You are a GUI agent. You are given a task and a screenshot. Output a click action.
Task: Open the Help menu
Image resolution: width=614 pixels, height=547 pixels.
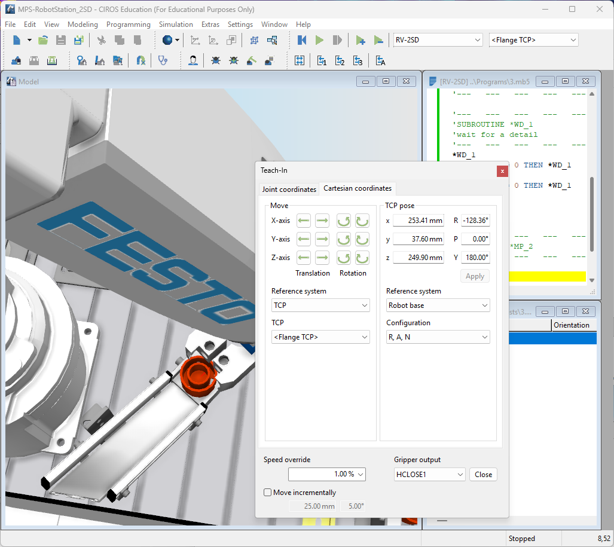pyautogui.click(x=303, y=25)
